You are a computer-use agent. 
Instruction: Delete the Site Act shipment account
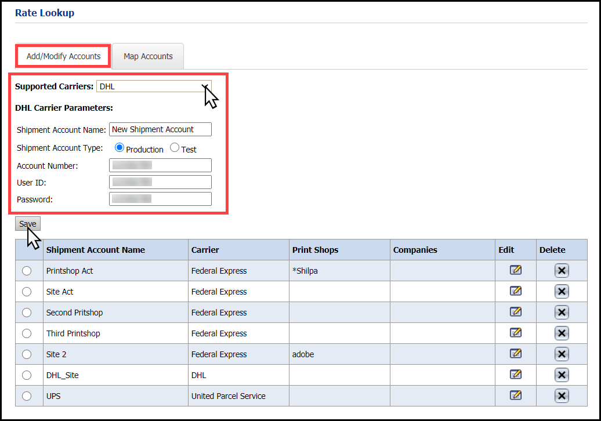(x=561, y=292)
